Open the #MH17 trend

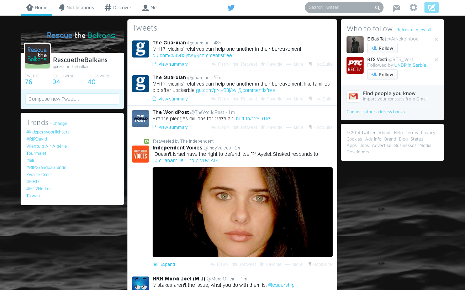pyautogui.click(x=33, y=182)
